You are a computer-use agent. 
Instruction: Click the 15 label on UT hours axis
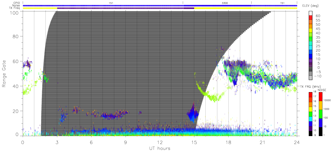click(194, 143)
